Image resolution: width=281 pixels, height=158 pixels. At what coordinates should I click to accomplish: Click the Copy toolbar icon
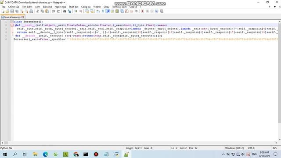coord(42,11)
